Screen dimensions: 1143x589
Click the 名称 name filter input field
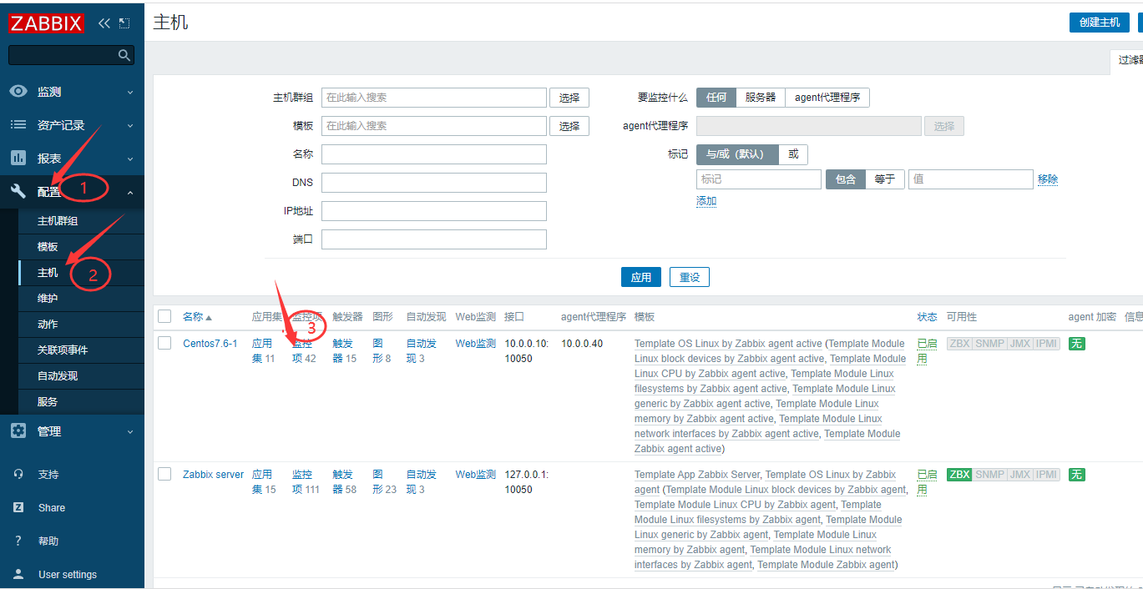tap(433, 154)
